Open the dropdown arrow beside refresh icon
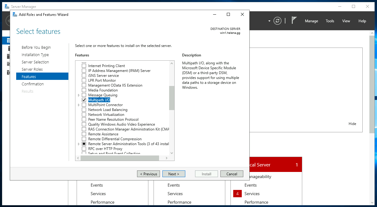 pos(269,21)
